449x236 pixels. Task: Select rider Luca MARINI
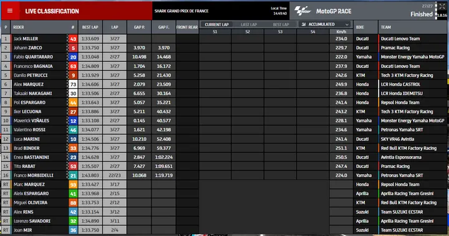(x=27, y=139)
